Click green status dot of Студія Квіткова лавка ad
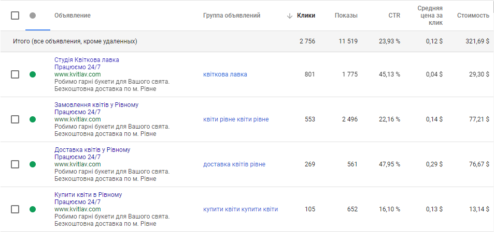 point(33,74)
